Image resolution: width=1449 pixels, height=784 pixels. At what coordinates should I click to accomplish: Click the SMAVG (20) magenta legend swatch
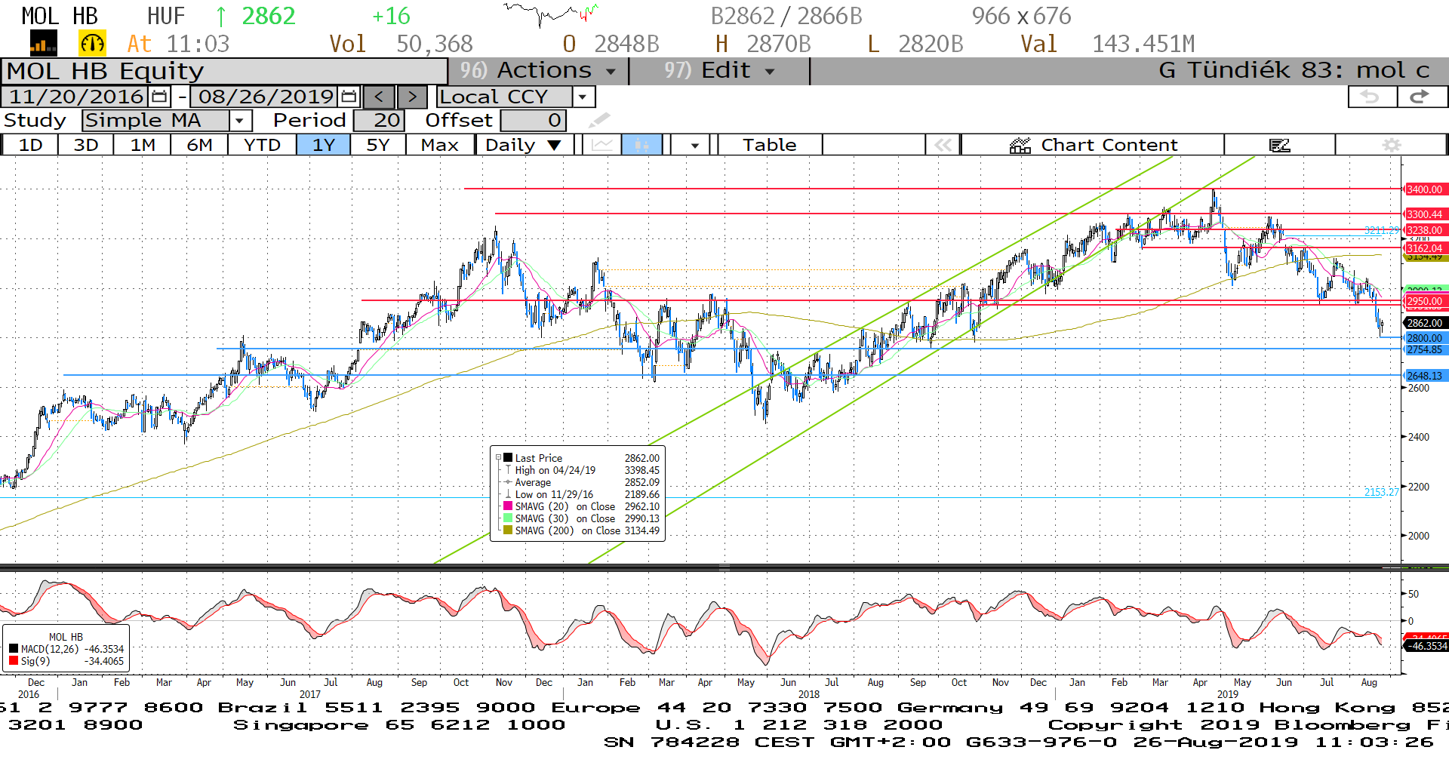[x=509, y=506]
